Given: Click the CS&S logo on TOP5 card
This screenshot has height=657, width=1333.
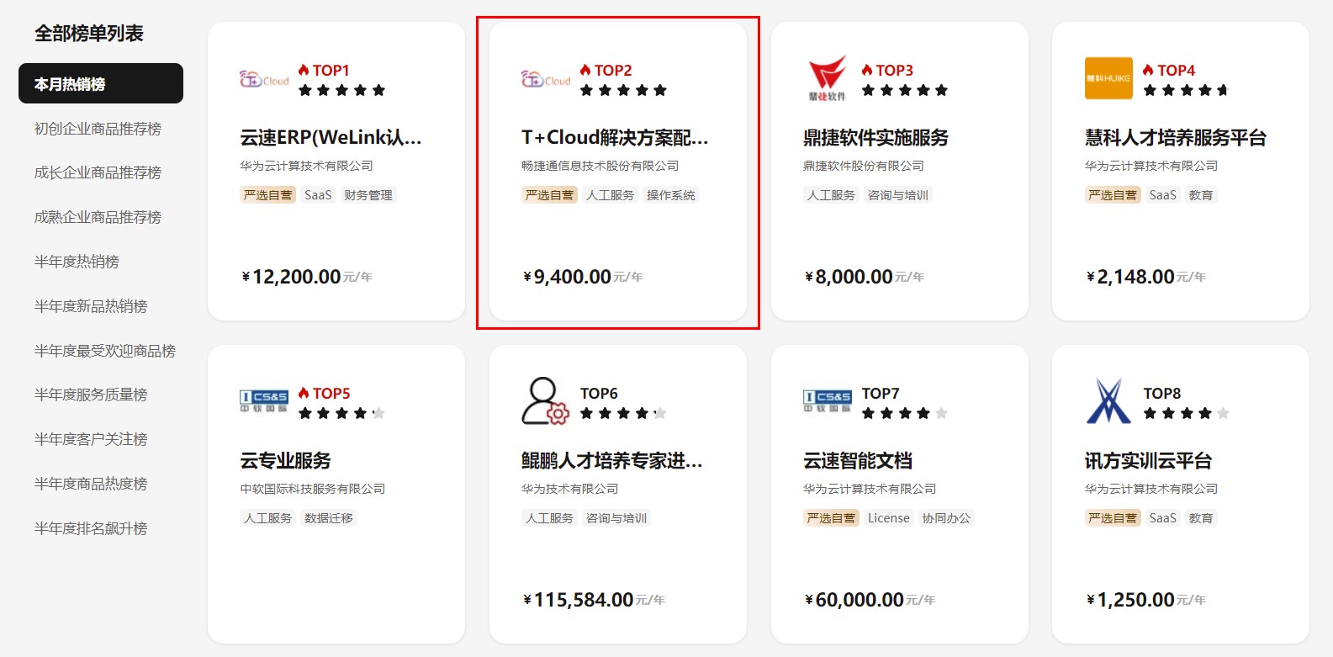Looking at the screenshot, I should click(x=264, y=401).
